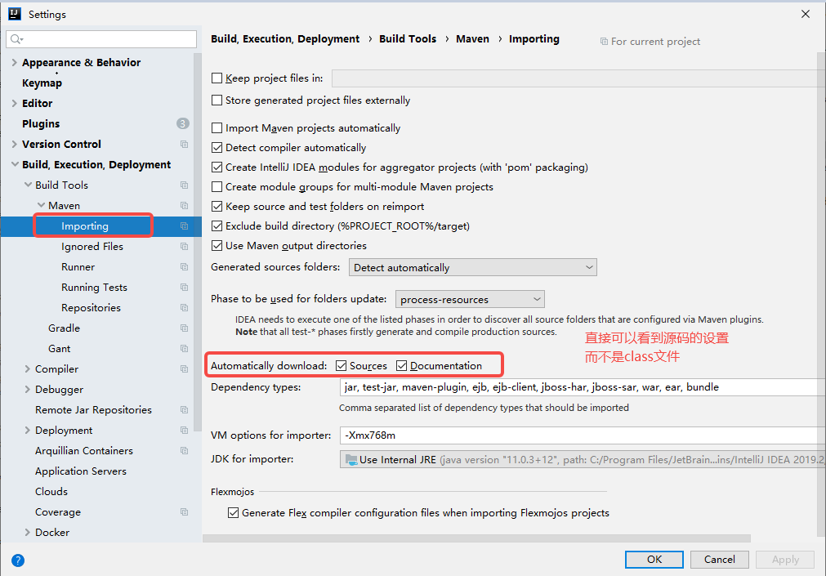
Task: Click Maven in the breadcrumb
Action: tap(472, 39)
